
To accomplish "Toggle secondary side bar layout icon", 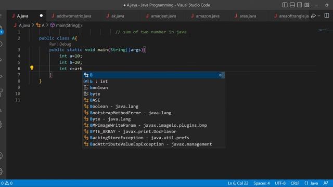I will tap(300, 5).
